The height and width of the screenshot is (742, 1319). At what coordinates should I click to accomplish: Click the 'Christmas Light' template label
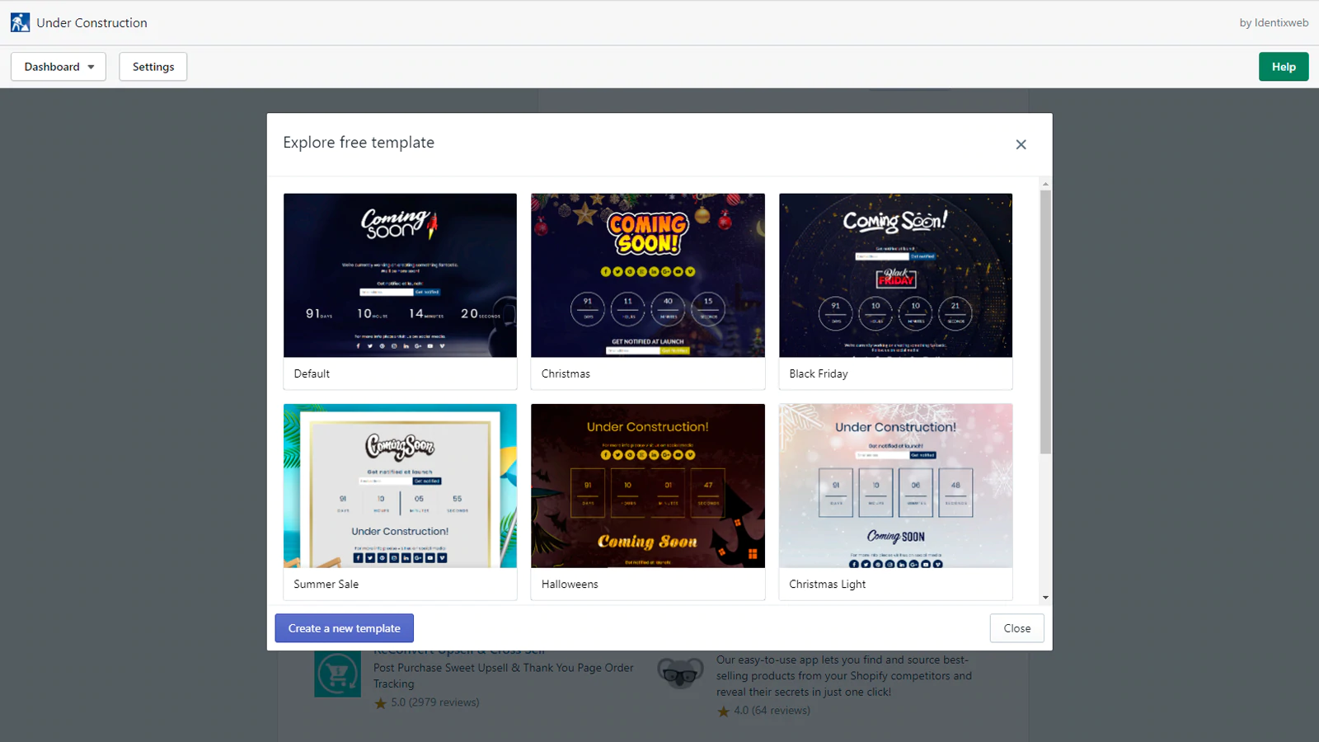click(828, 584)
